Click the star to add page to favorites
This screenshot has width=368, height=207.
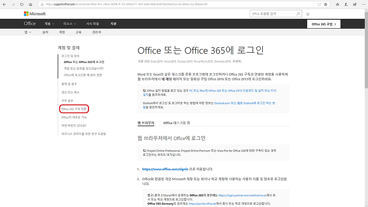click(326, 4)
